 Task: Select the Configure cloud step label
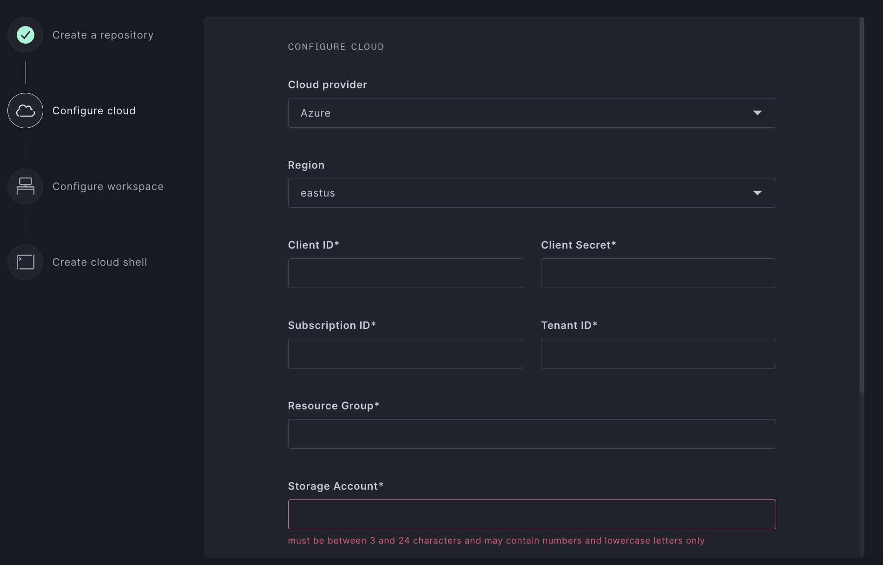[94, 111]
